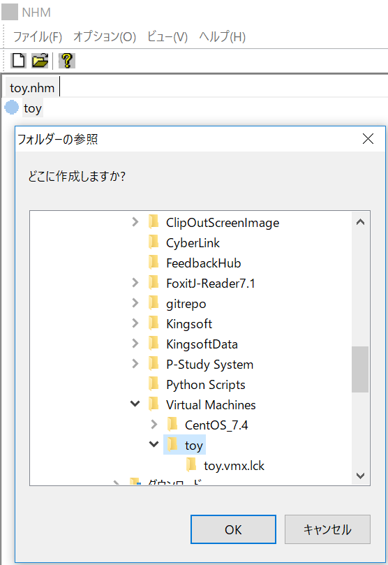Open the ファイル(F) menu

click(38, 37)
